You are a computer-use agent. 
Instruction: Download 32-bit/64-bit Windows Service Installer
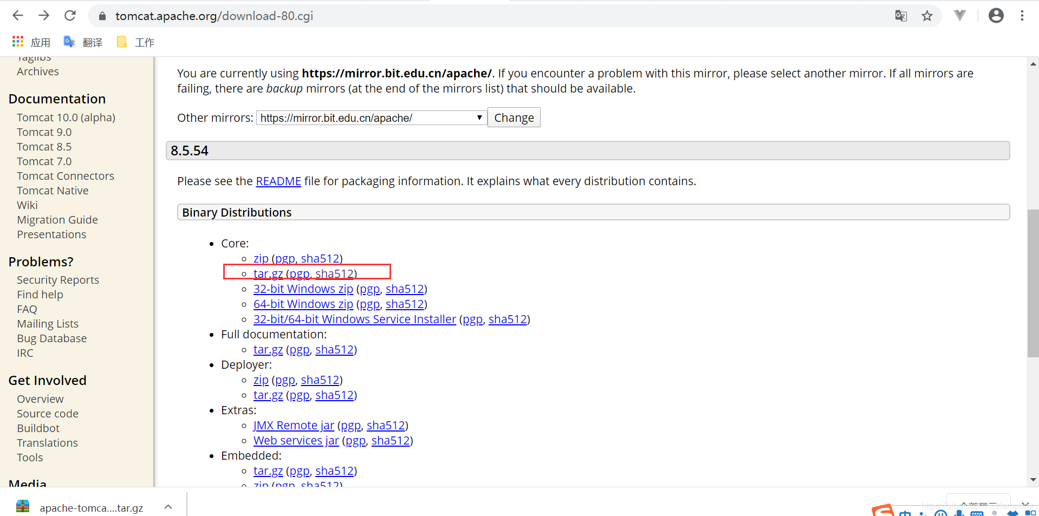[354, 319]
